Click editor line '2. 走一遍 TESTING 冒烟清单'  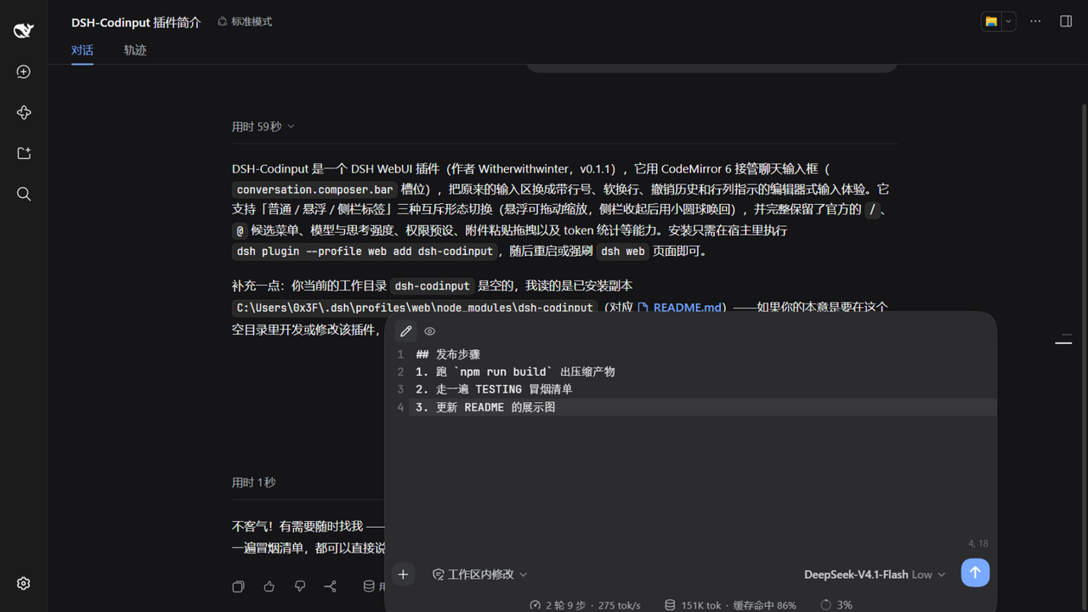click(494, 389)
